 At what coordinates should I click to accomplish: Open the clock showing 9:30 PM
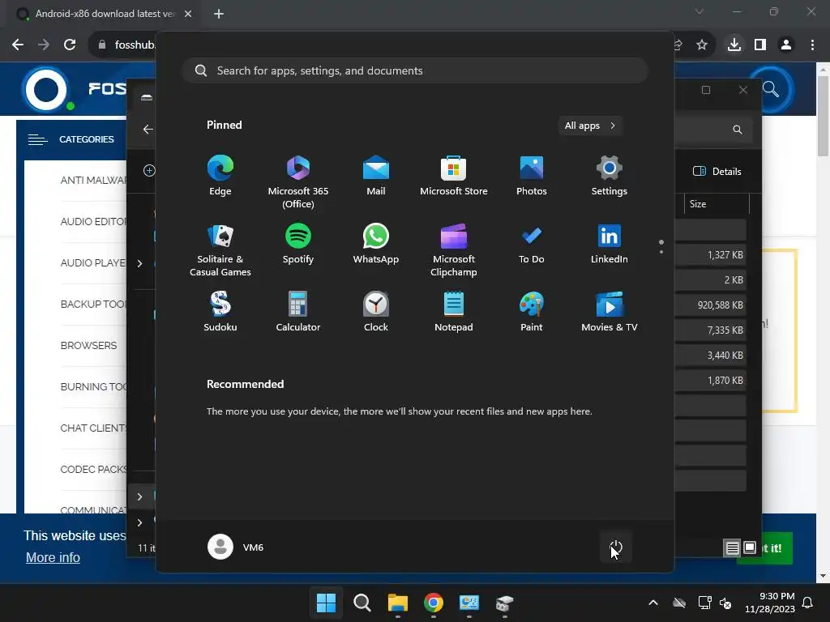tap(770, 603)
